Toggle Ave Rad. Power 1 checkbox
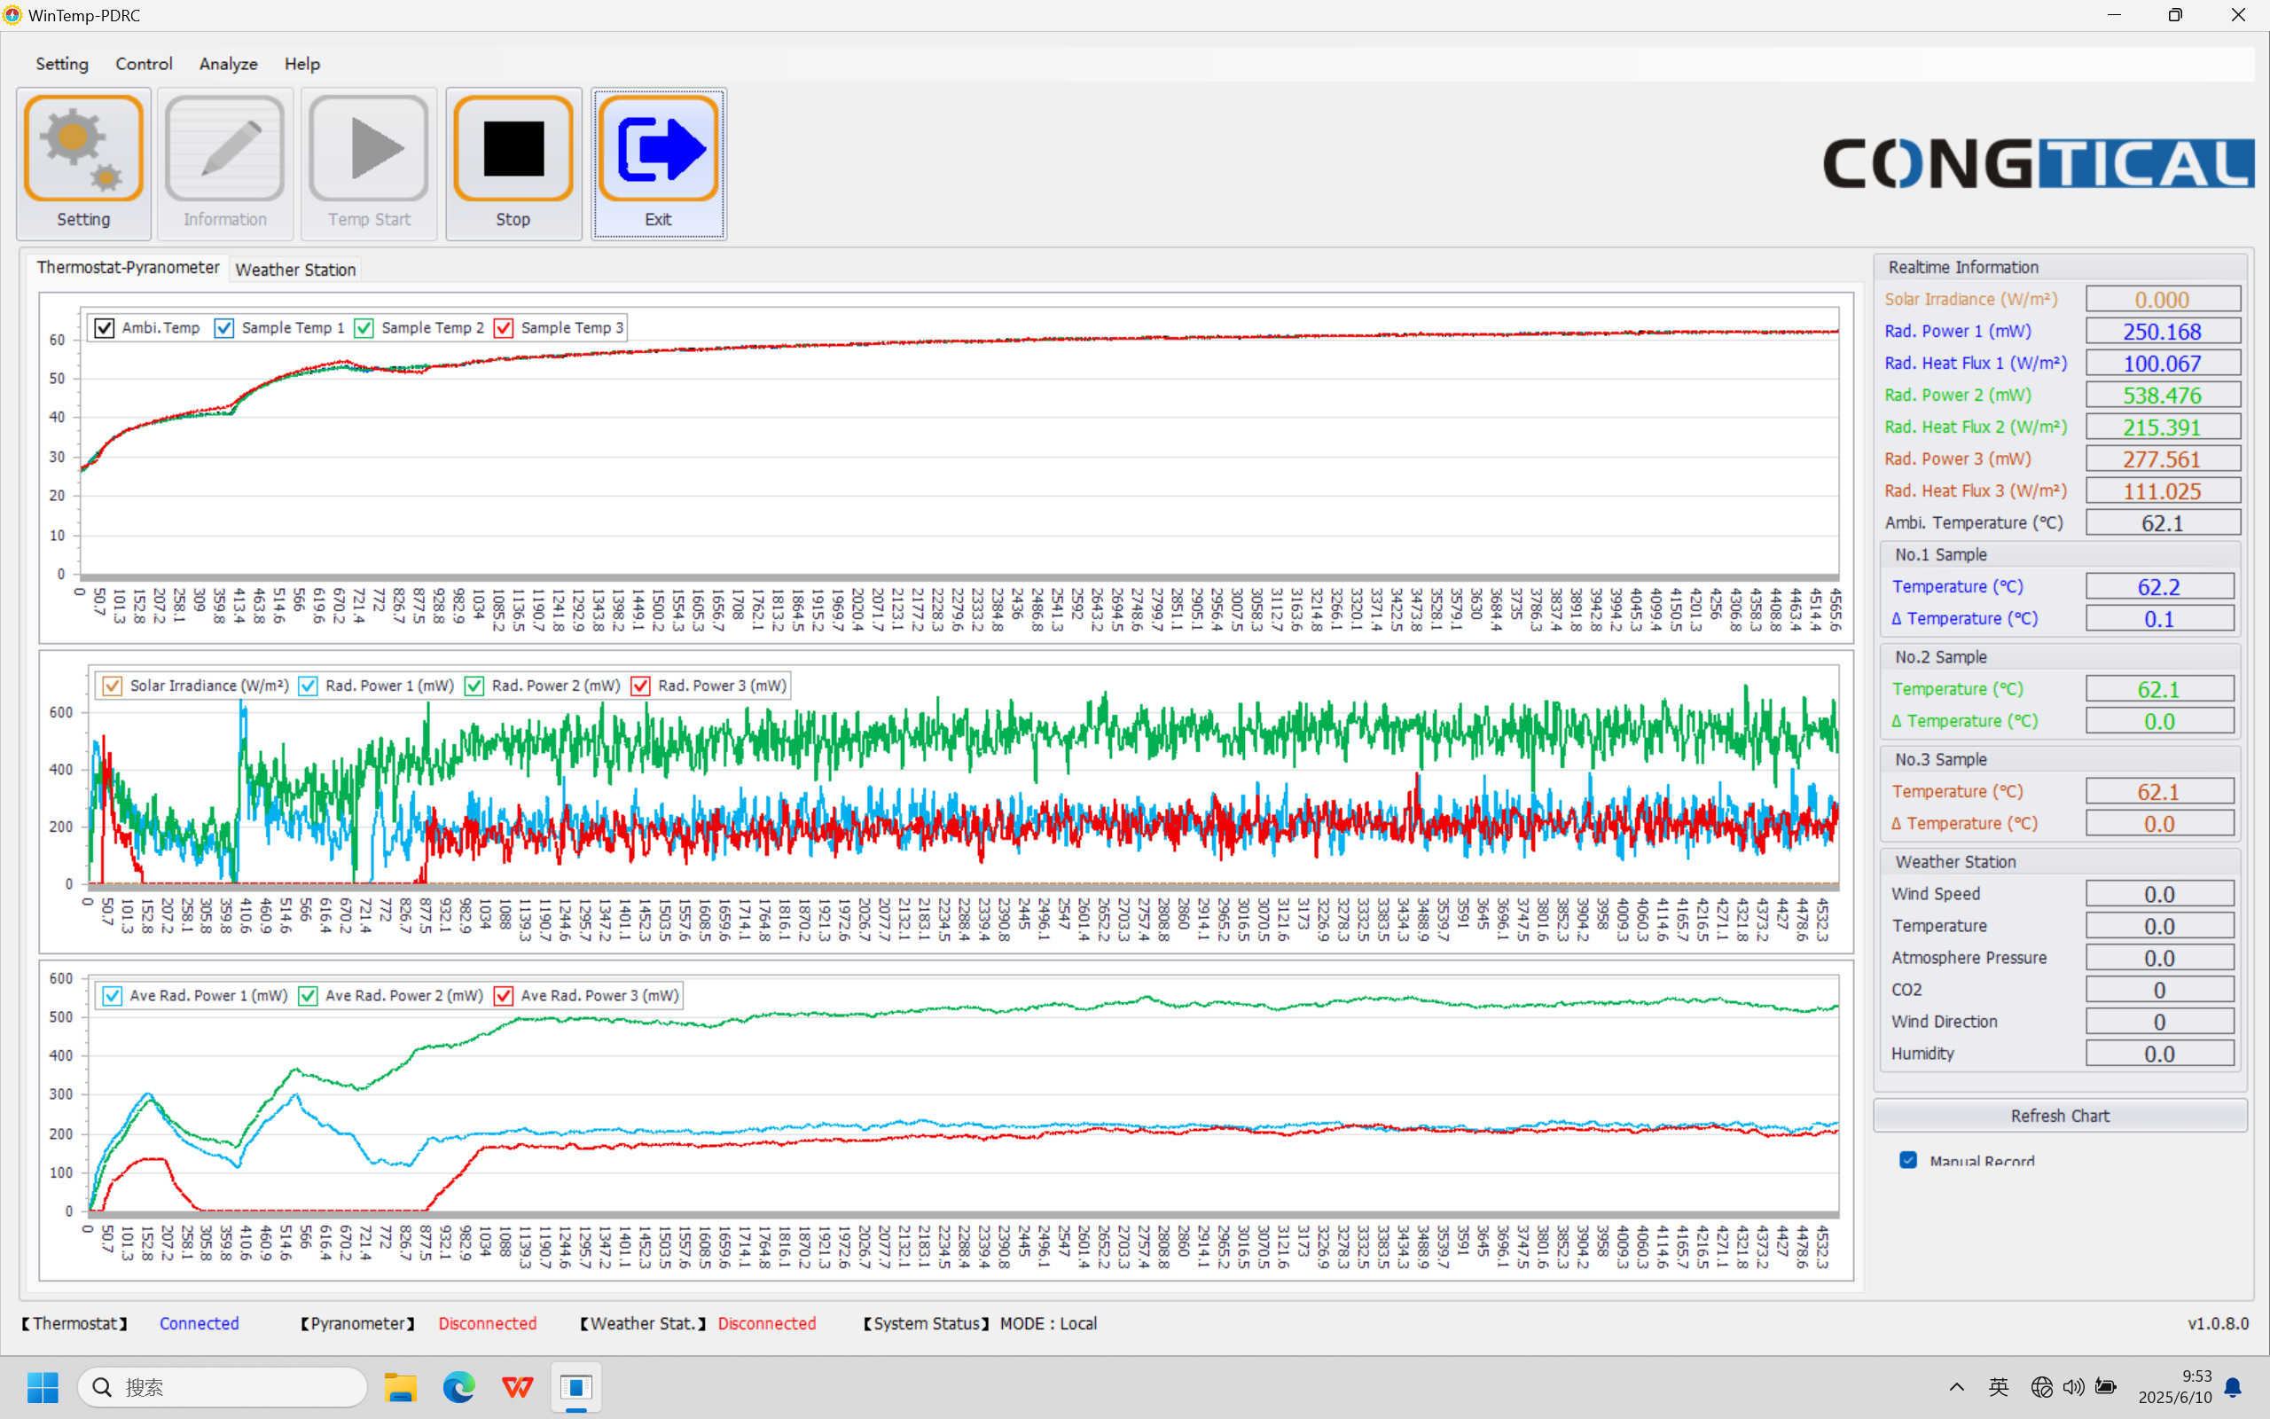The image size is (2270, 1419). (x=112, y=996)
